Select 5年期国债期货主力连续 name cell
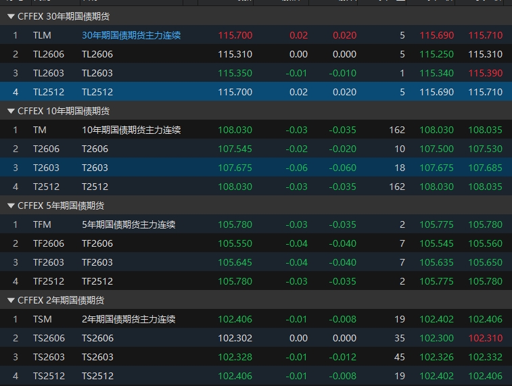 [129, 224]
